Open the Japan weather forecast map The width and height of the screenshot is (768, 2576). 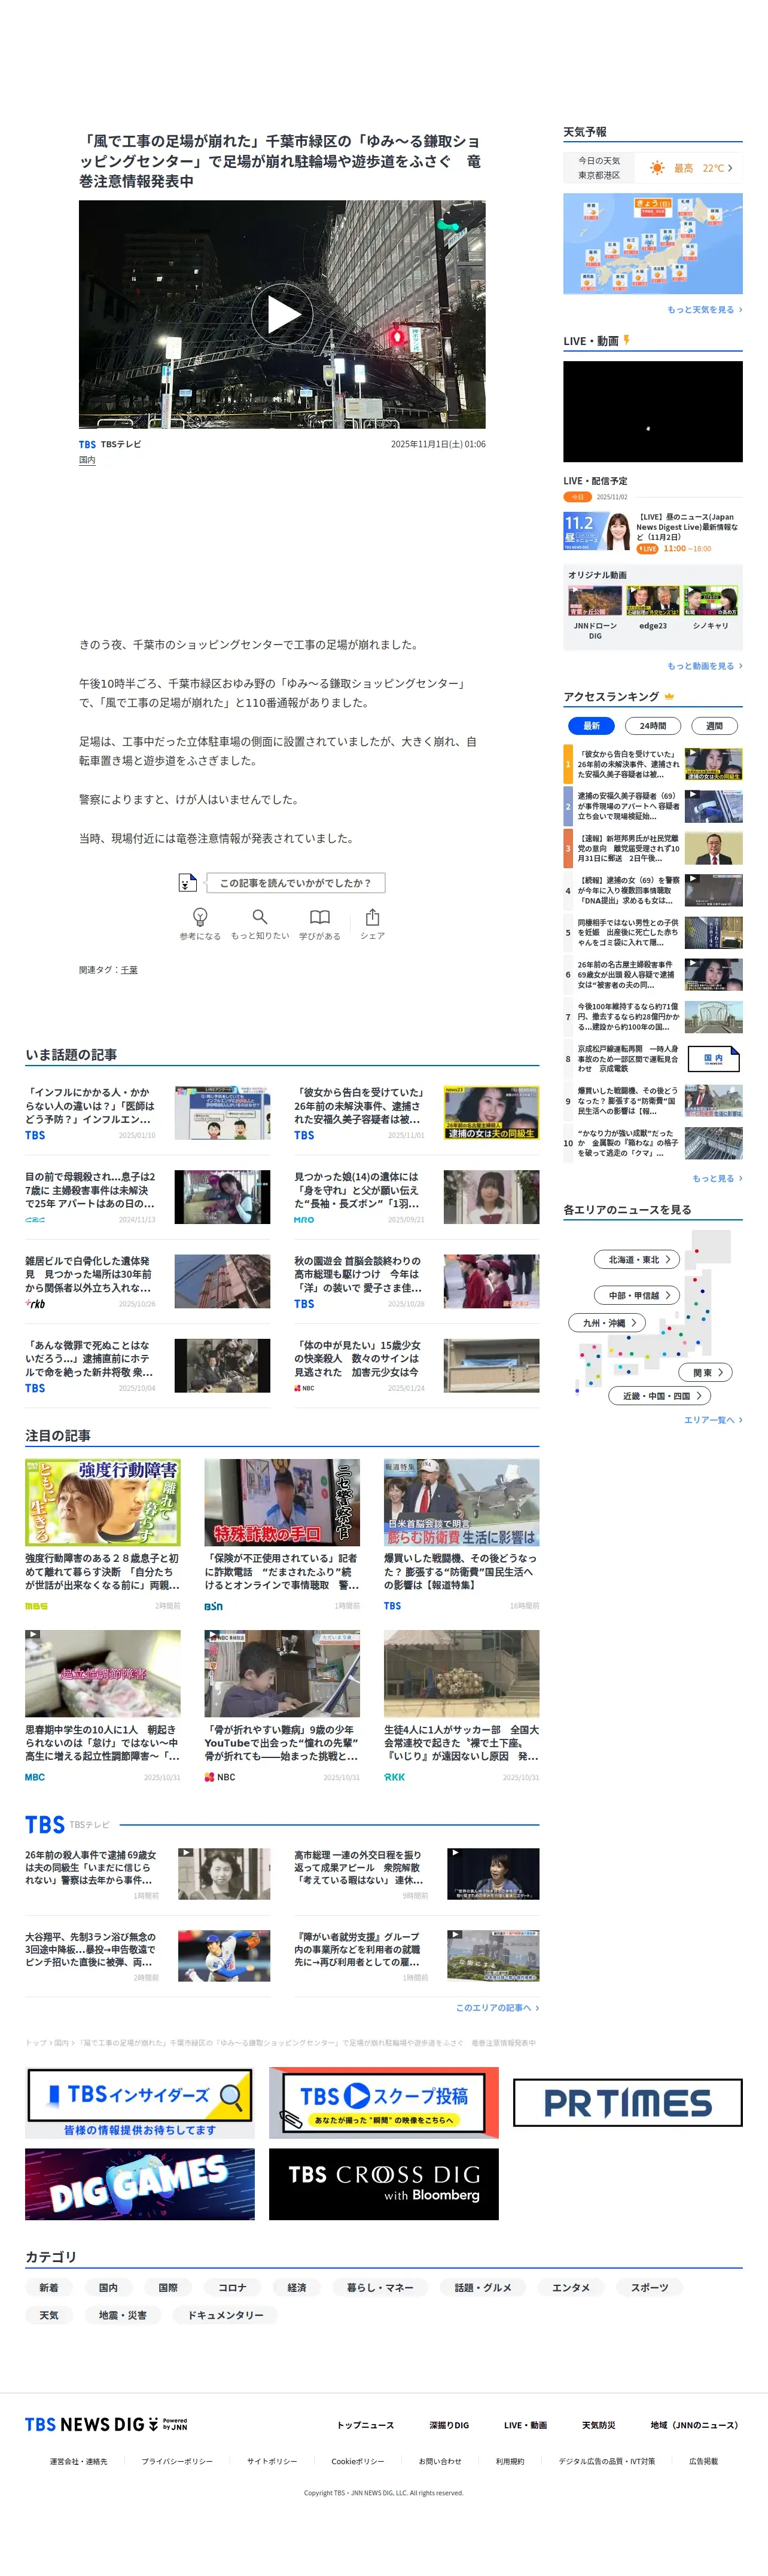[x=653, y=244]
